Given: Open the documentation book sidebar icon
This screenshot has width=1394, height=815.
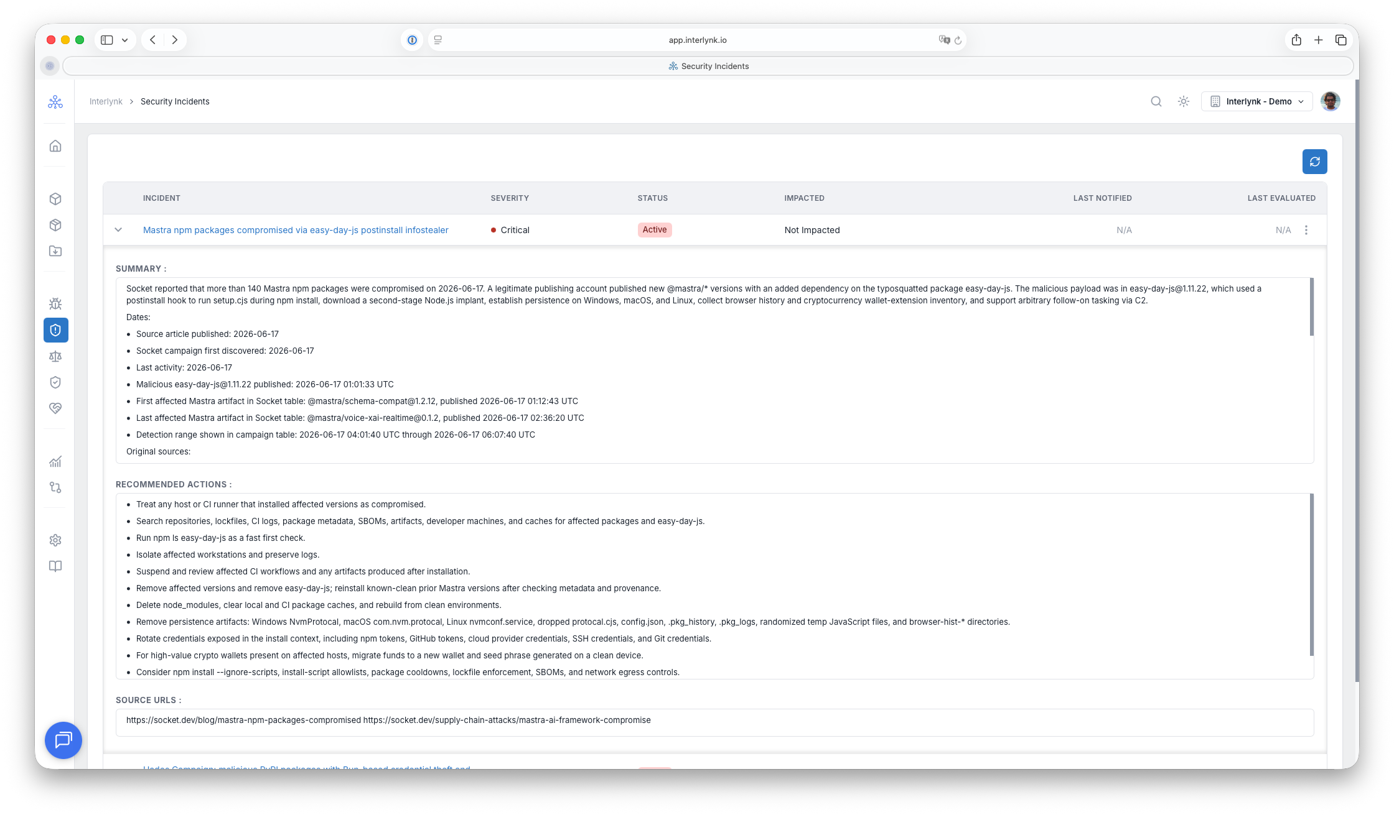Looking at the screenshot, I should pos(55,566).
